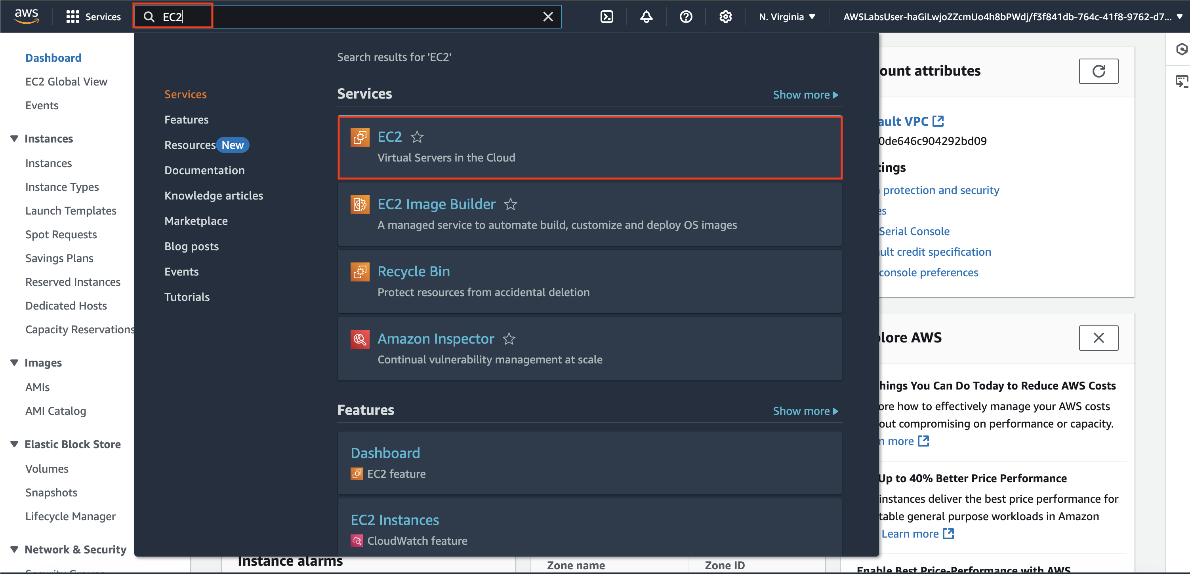Favorite EC2 with the star

(x=417, y=137)
